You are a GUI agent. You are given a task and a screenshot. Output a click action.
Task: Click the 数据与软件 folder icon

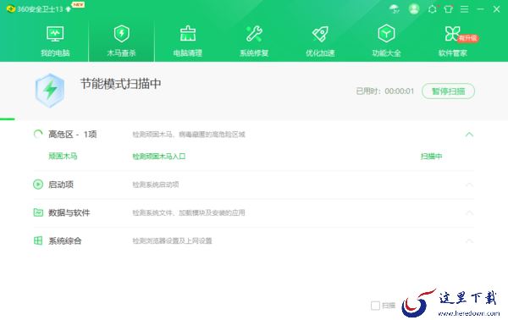click(38, 212)
